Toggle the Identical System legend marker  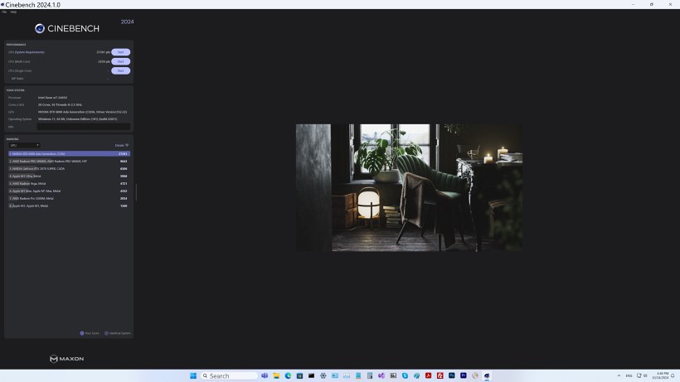pyautogui.click(x=107, y=333)
